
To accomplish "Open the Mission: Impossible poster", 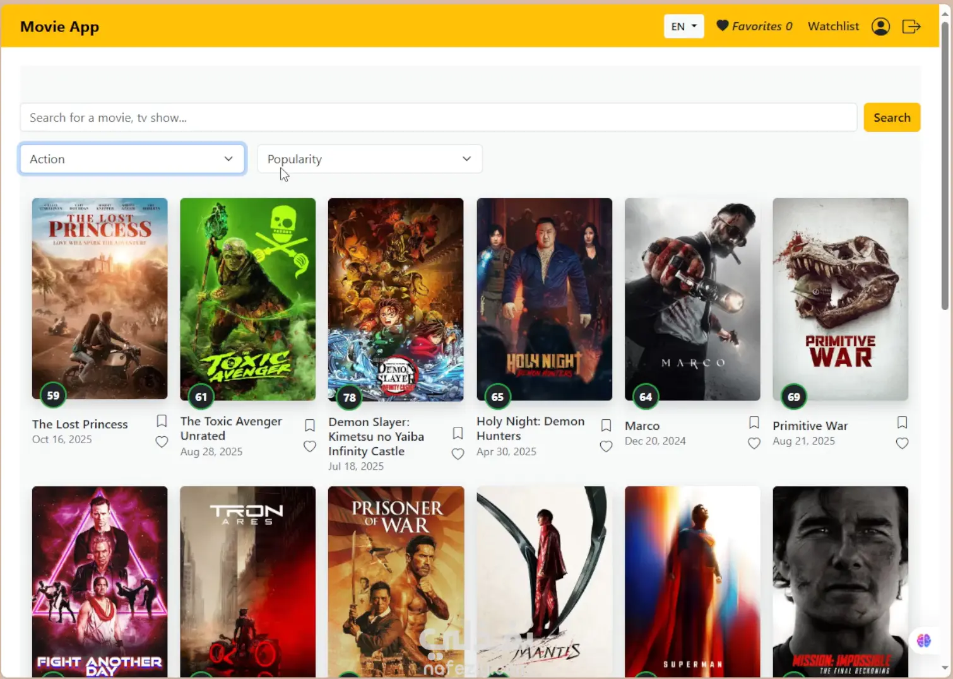I will [841, 582].
